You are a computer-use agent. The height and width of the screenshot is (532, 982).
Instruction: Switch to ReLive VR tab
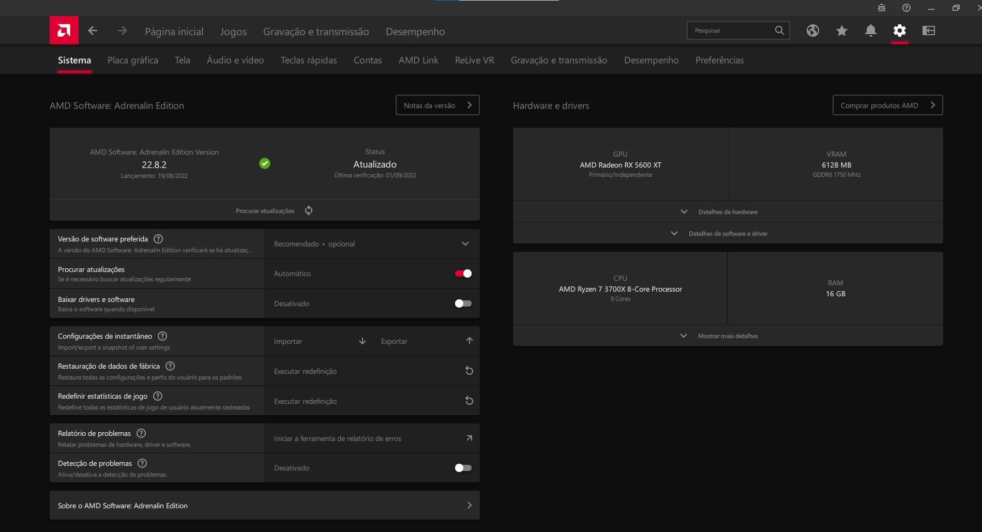tap(475, 60)
